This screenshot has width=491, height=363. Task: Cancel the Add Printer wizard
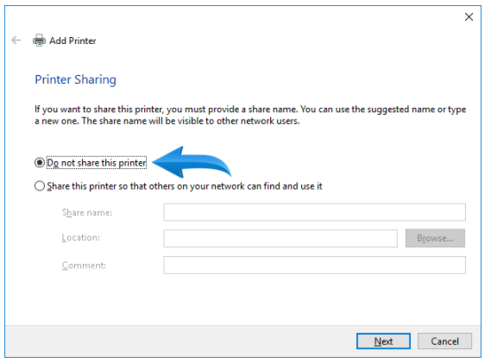tap(444, 341)
